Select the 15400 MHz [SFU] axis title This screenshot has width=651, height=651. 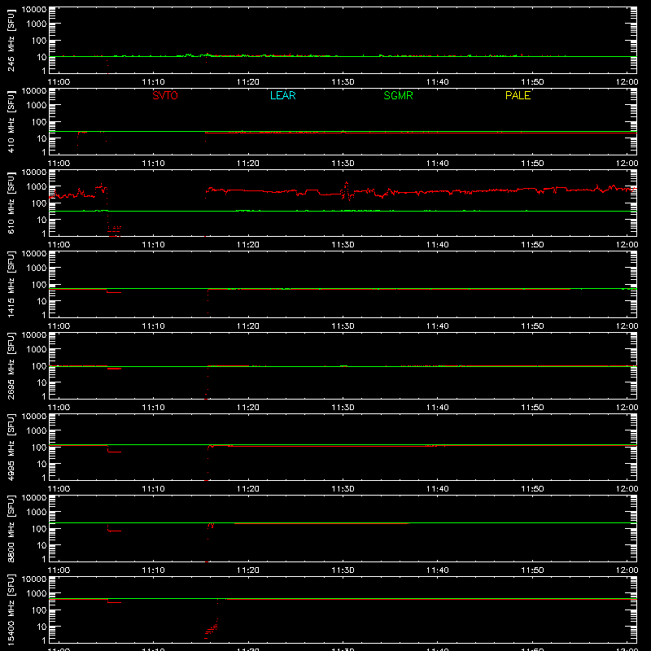[x=11, y=609]
